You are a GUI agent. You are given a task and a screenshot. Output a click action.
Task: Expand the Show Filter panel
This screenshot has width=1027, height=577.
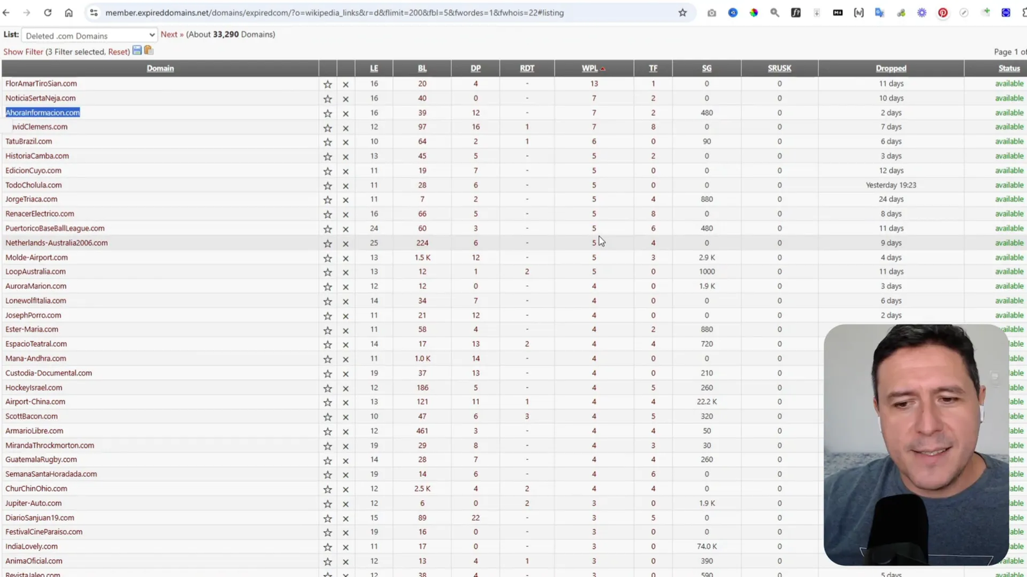click(23, 52)
